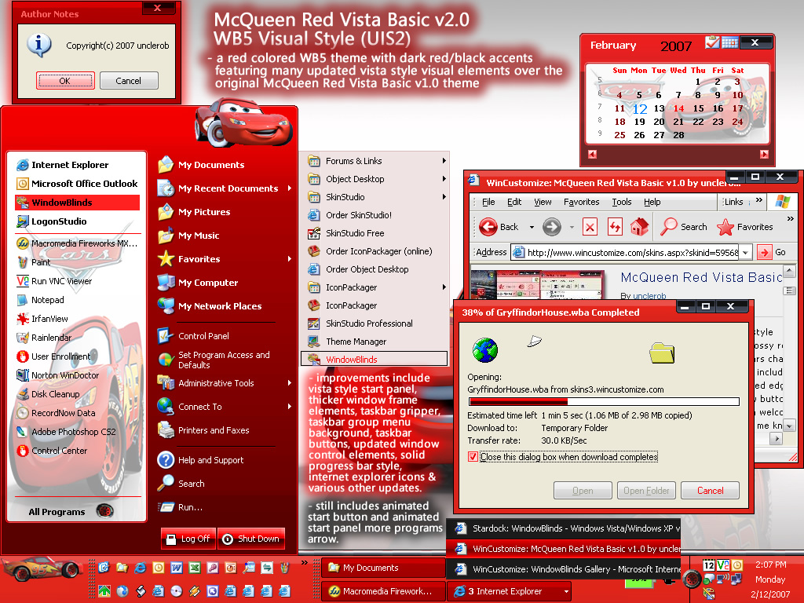Select February 14 on the calendar

tap(678, 108)
